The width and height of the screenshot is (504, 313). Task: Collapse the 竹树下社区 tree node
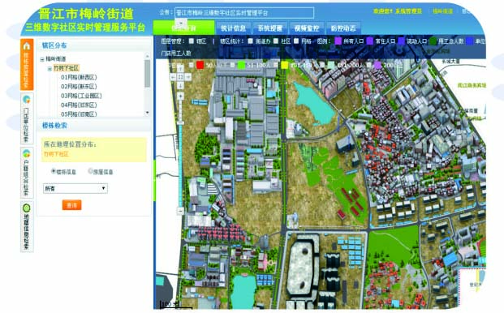pos(50,69)
